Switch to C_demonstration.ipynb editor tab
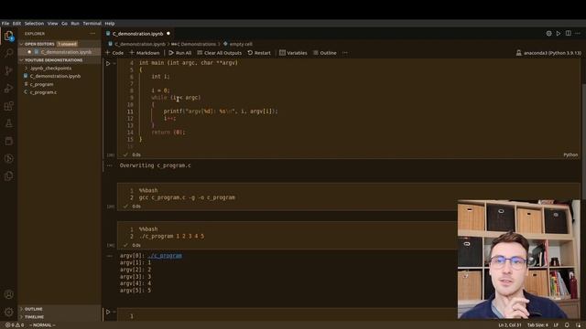This screenshot has width=586, height=329. pyautogui.click(x=137, y=34)
